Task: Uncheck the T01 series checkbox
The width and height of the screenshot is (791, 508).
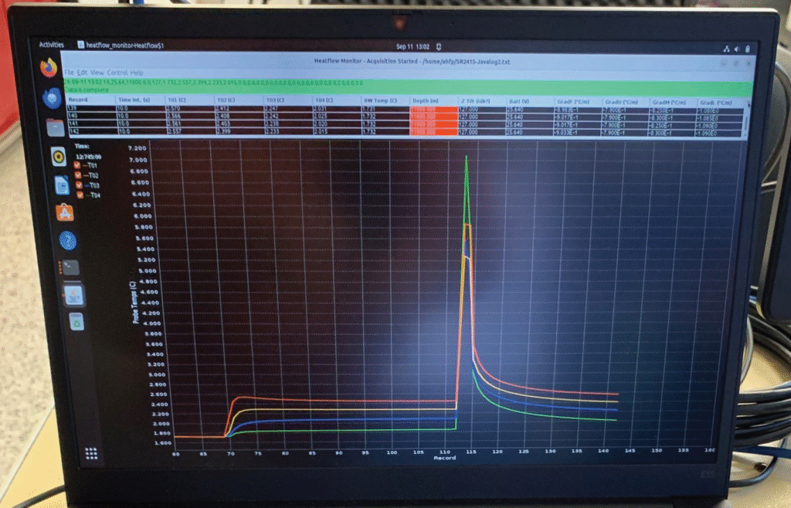Action: (x=76, y=165)
